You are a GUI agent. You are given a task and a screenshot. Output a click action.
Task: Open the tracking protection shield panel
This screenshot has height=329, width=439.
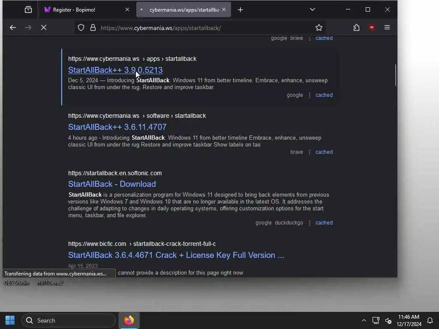click(81, 27)
